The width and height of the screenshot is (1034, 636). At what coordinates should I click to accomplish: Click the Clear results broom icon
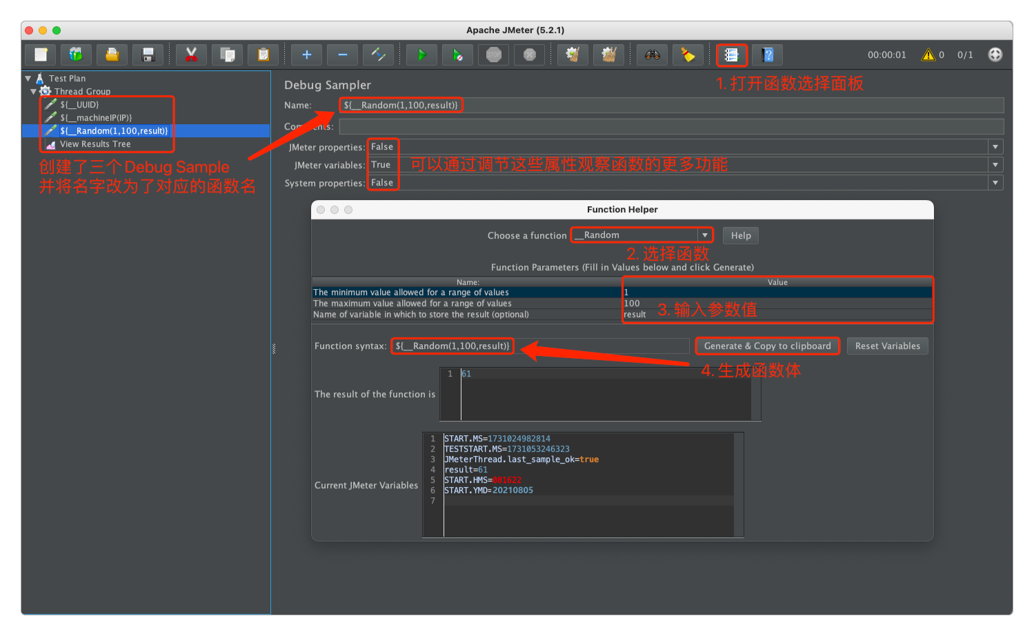pyautogui.click(x=573, y=54)
